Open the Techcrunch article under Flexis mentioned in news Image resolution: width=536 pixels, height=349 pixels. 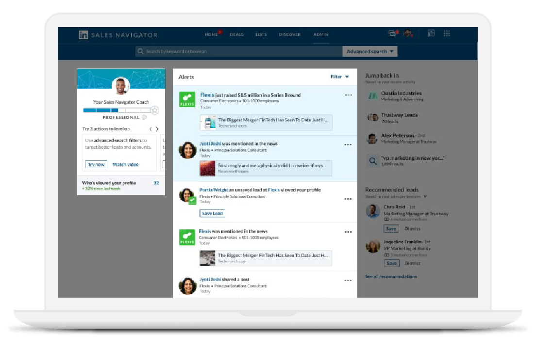(266, 258)
